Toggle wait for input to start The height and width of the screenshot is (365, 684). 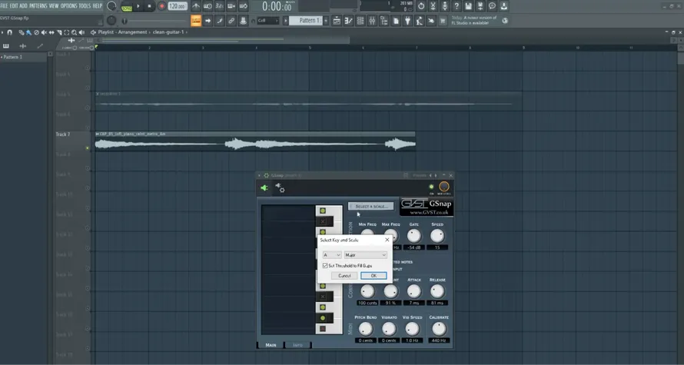208,6
